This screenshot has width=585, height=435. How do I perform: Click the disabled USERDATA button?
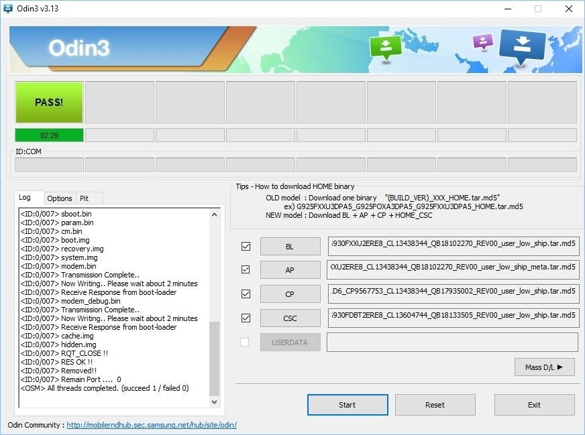(290, 343)
